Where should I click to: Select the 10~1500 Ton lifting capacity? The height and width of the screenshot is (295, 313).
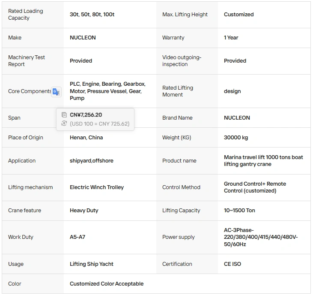pos(239,211)
